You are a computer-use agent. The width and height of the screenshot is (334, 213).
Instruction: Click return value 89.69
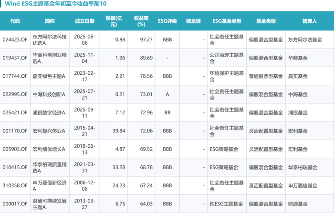146,58
